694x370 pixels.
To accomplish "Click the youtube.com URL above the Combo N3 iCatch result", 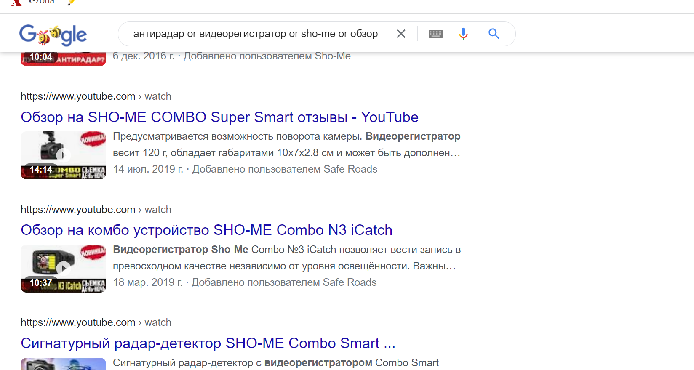I will [78, 210].
